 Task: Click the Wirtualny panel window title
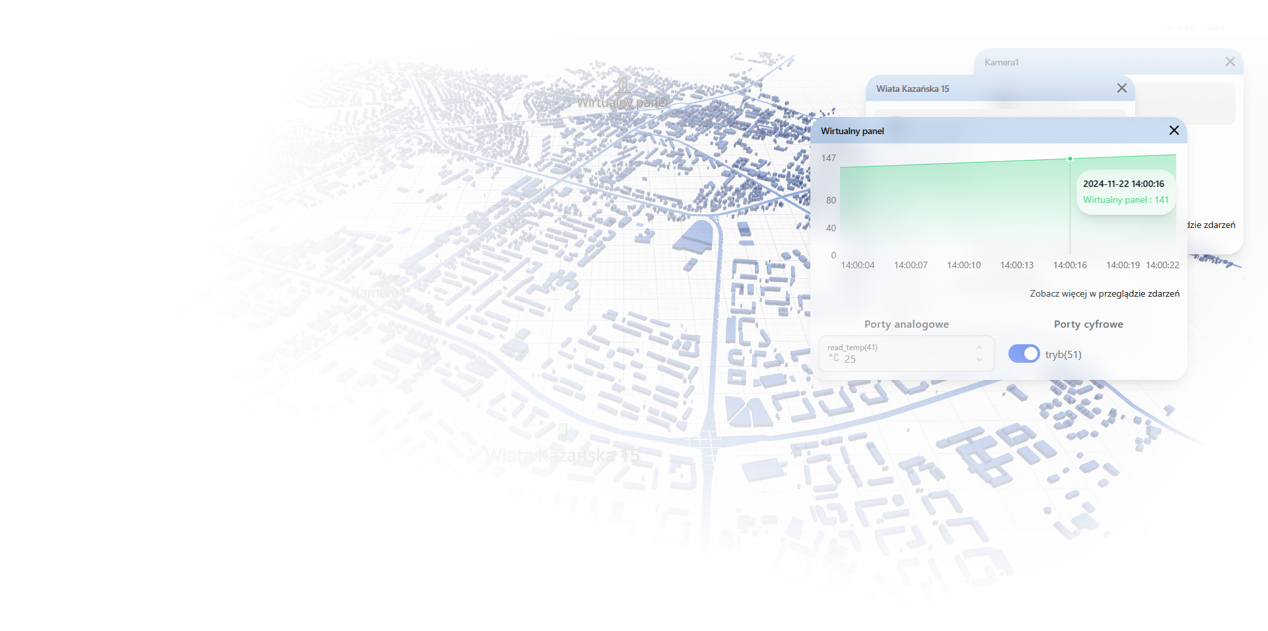tap(852, 131)
